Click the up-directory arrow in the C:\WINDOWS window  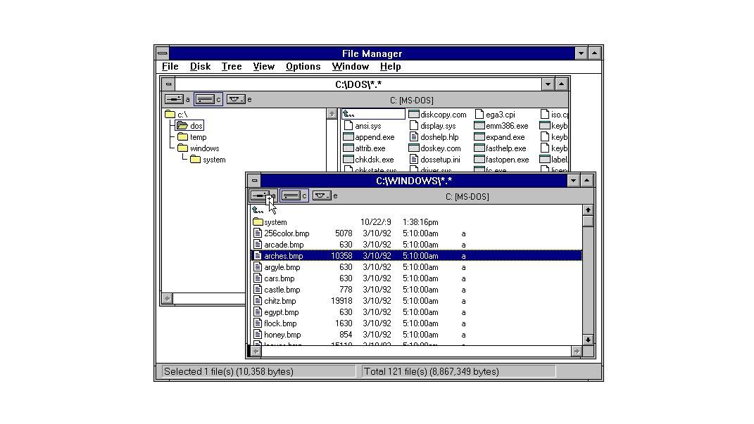pos(258,210)
